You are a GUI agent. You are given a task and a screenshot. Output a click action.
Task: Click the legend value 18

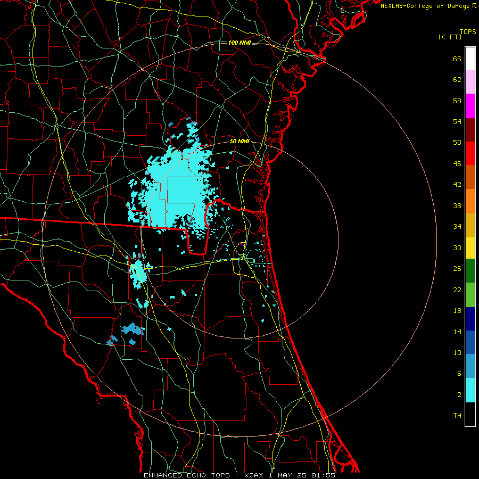pos(457,311)
